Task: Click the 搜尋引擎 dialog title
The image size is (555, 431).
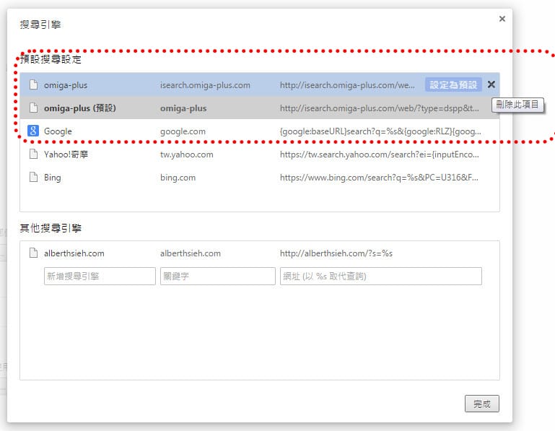Action: 40,25
